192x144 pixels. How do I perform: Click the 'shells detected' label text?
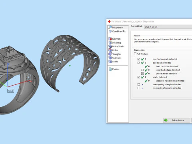(x=160, y=77)
